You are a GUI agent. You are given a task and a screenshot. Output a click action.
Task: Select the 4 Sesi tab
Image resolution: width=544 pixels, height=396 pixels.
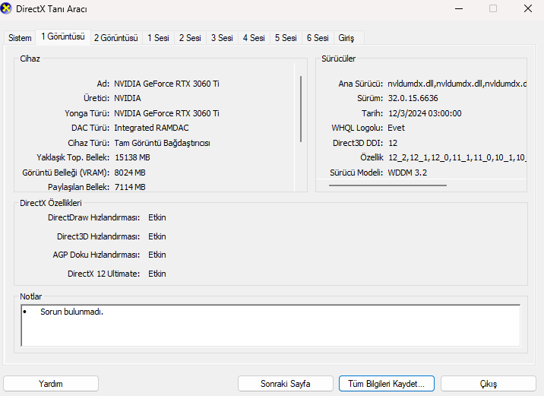254,37
